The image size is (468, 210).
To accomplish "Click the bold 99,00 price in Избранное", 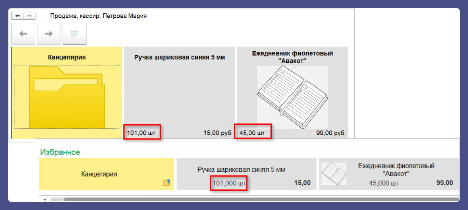I will click(445, 183).
